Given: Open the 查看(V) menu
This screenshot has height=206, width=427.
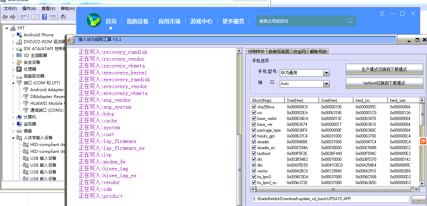Looking at the screenshot, I should (x=48, y=9).
